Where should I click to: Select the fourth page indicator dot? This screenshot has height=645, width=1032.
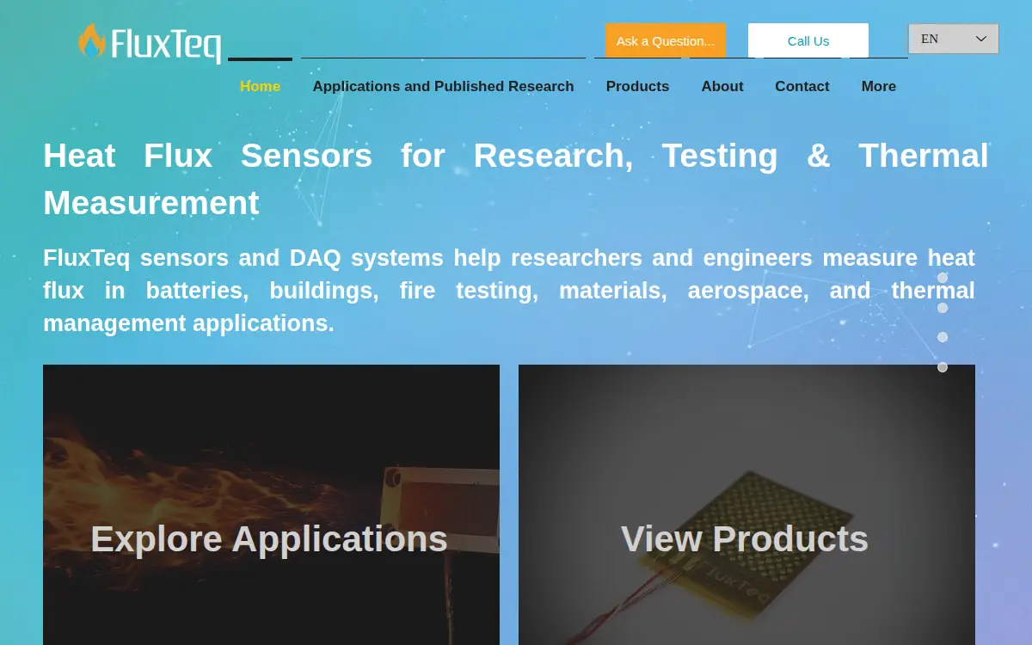[x=943, y=367]
